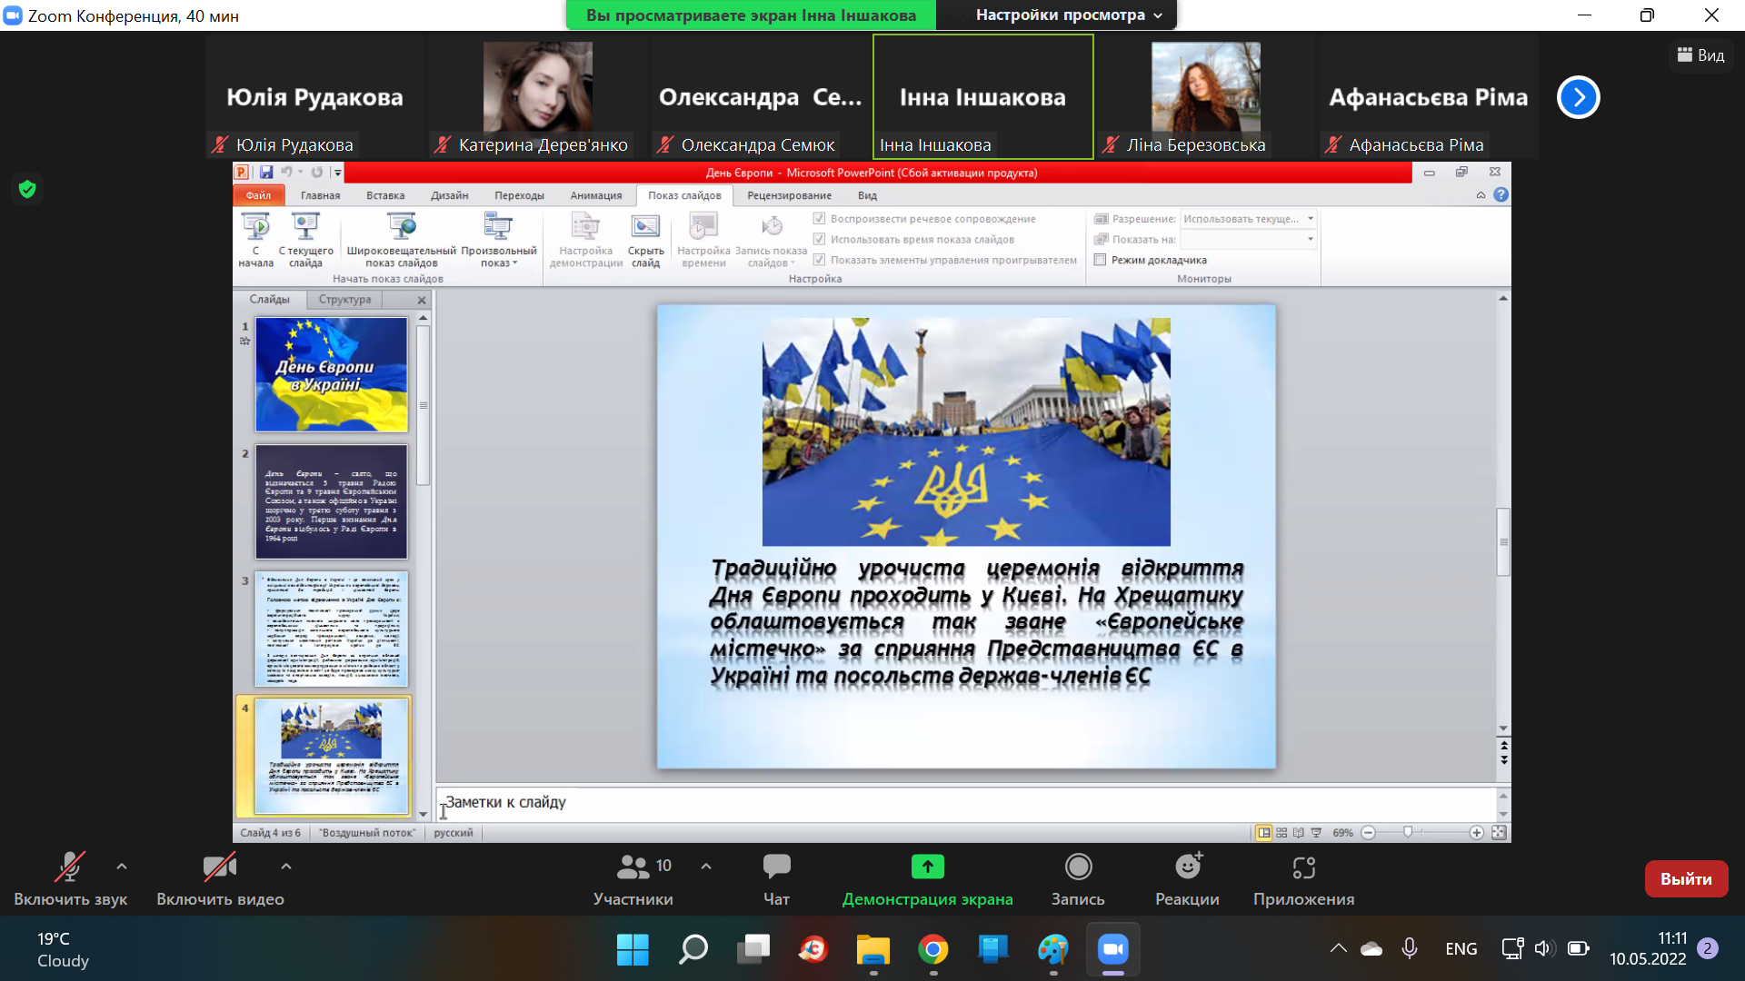Open Файл tab in PowerPoint
This screenshot has height=981, width=1745.
258,195
